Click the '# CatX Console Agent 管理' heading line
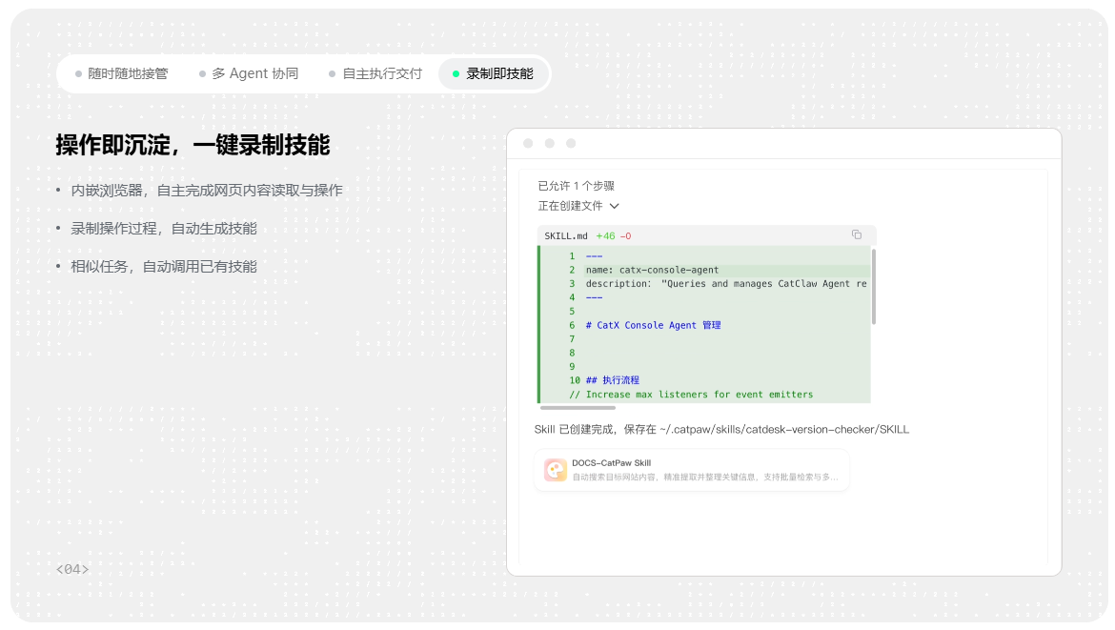 click(653, 325)
